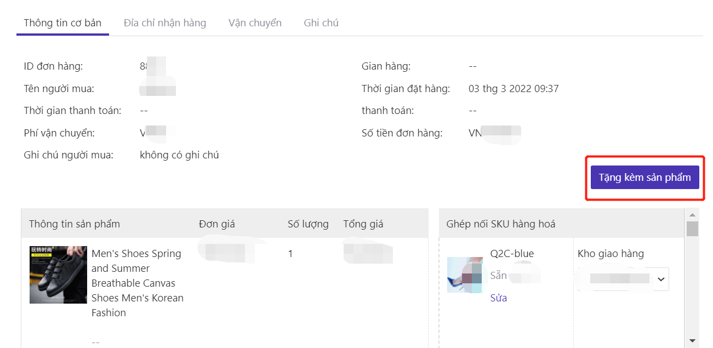Click the Tặng kèm sản phẩm button
713x348 pixels.
644,178
